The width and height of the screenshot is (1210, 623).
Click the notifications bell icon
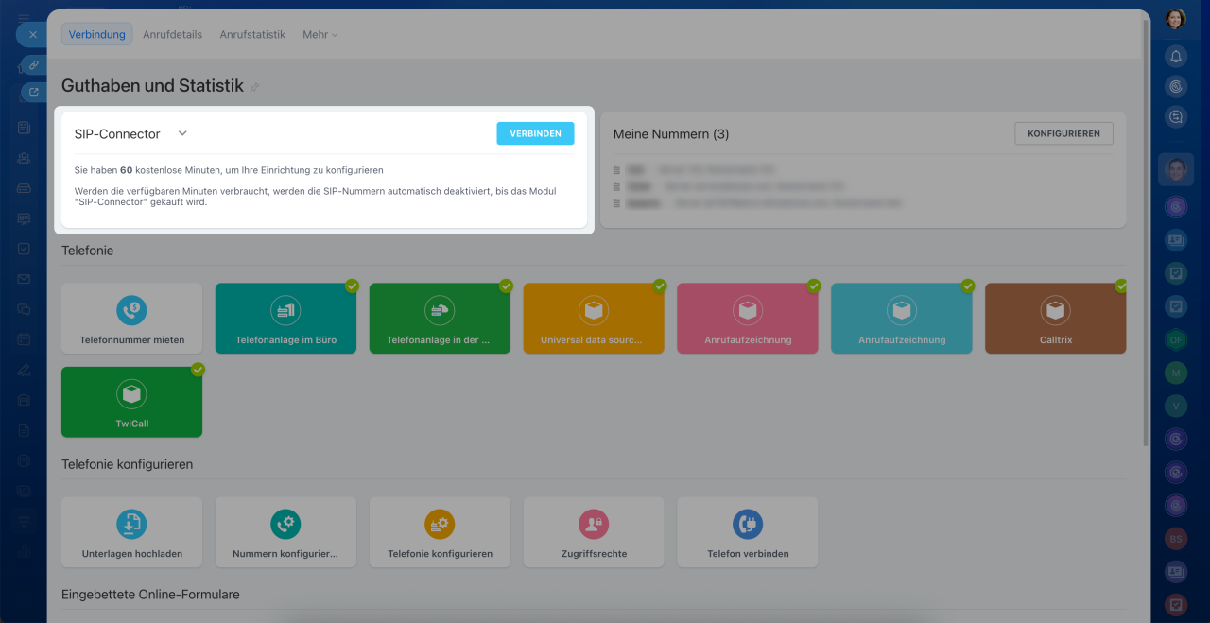(1175, 56)
